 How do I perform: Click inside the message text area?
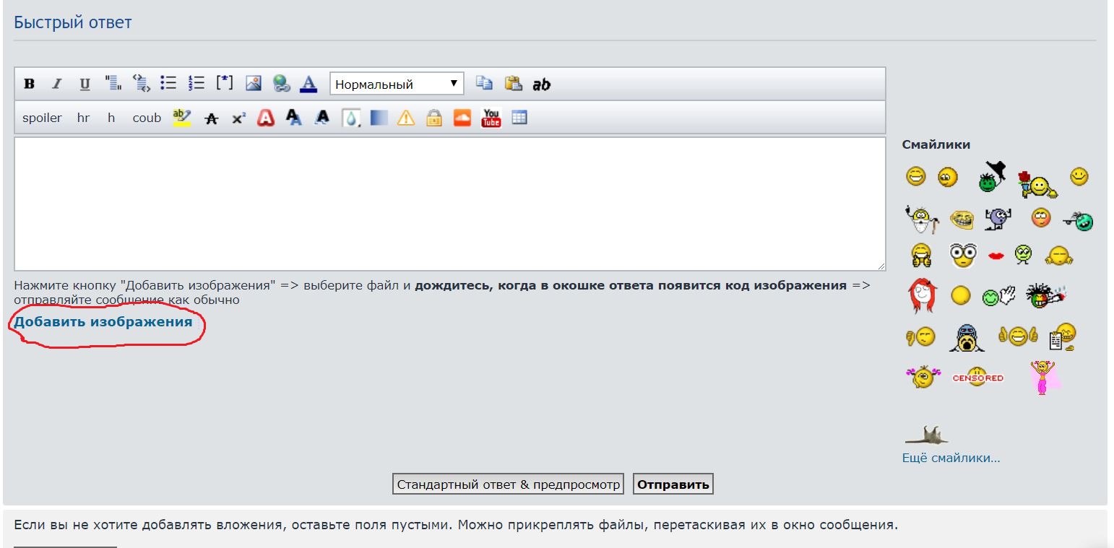[449, 204]
